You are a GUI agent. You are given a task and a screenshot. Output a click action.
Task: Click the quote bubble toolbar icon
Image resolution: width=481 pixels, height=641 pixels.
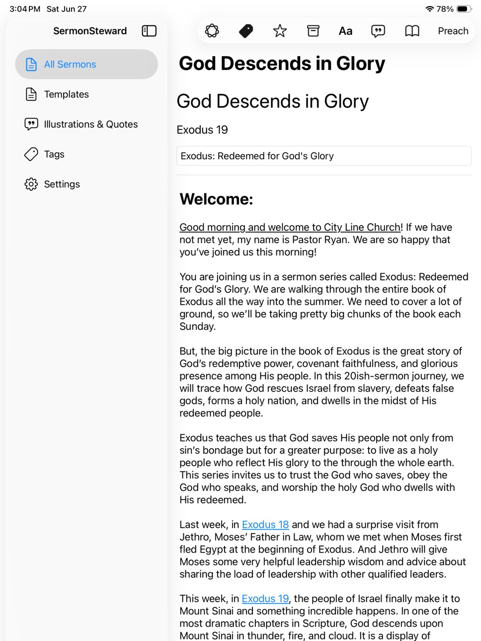(x=378, y=31)
